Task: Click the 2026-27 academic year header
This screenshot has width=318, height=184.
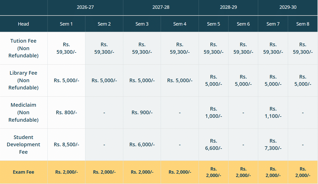Action: pyautogui.click(x=85, y=7)
